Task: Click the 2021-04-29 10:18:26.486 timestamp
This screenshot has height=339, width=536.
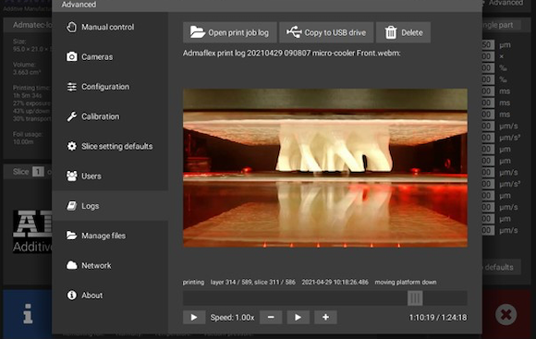Action: click(335, 283)
